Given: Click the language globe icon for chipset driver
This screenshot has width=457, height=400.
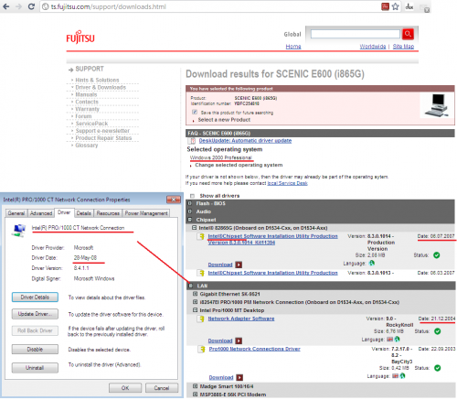Looking at the screenshot, I should tap(372, 263).
